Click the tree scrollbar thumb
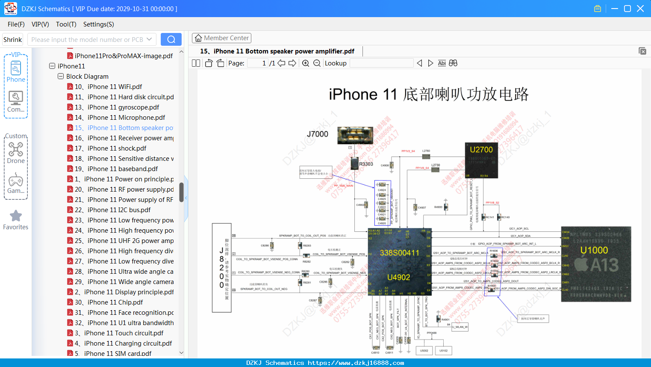Screen dimensions: 651x367 (x=181, y=192)
